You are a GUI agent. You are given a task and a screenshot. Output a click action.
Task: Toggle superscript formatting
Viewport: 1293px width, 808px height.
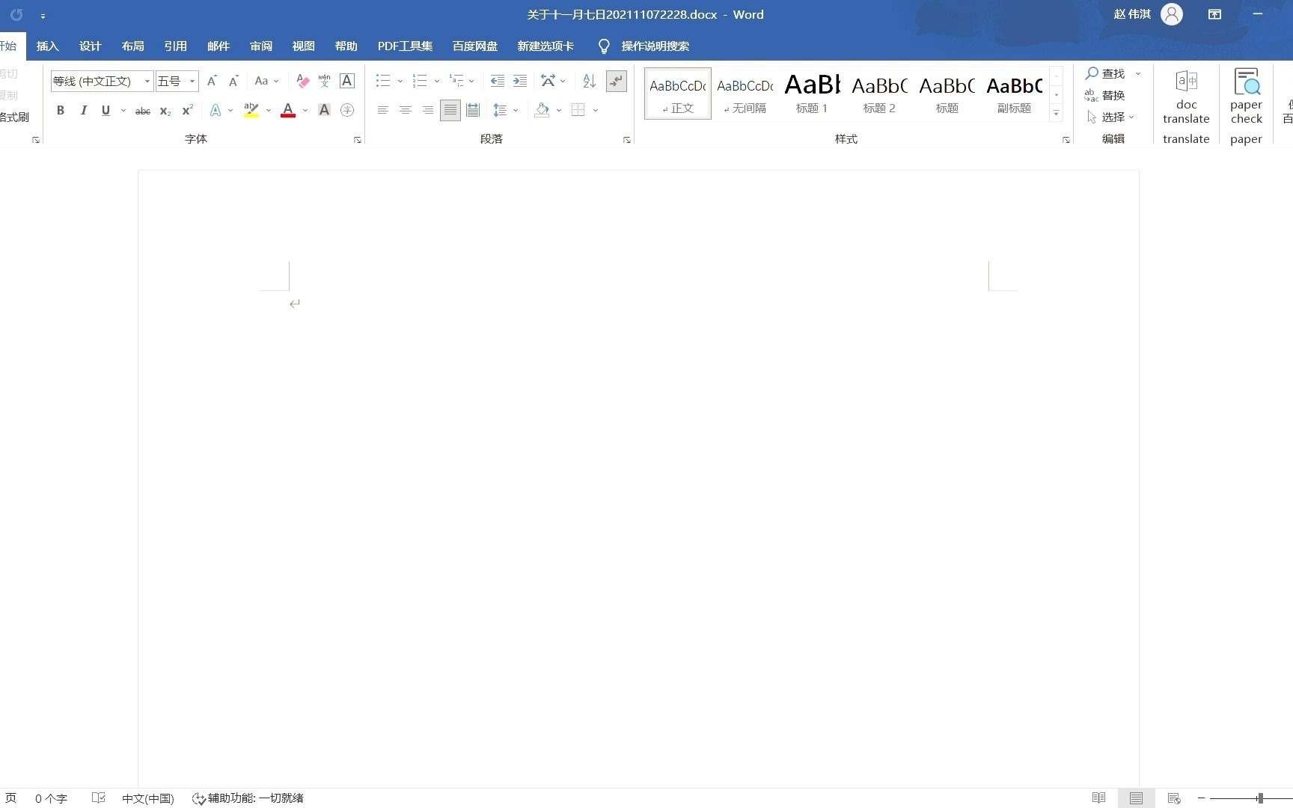point(187,110)
